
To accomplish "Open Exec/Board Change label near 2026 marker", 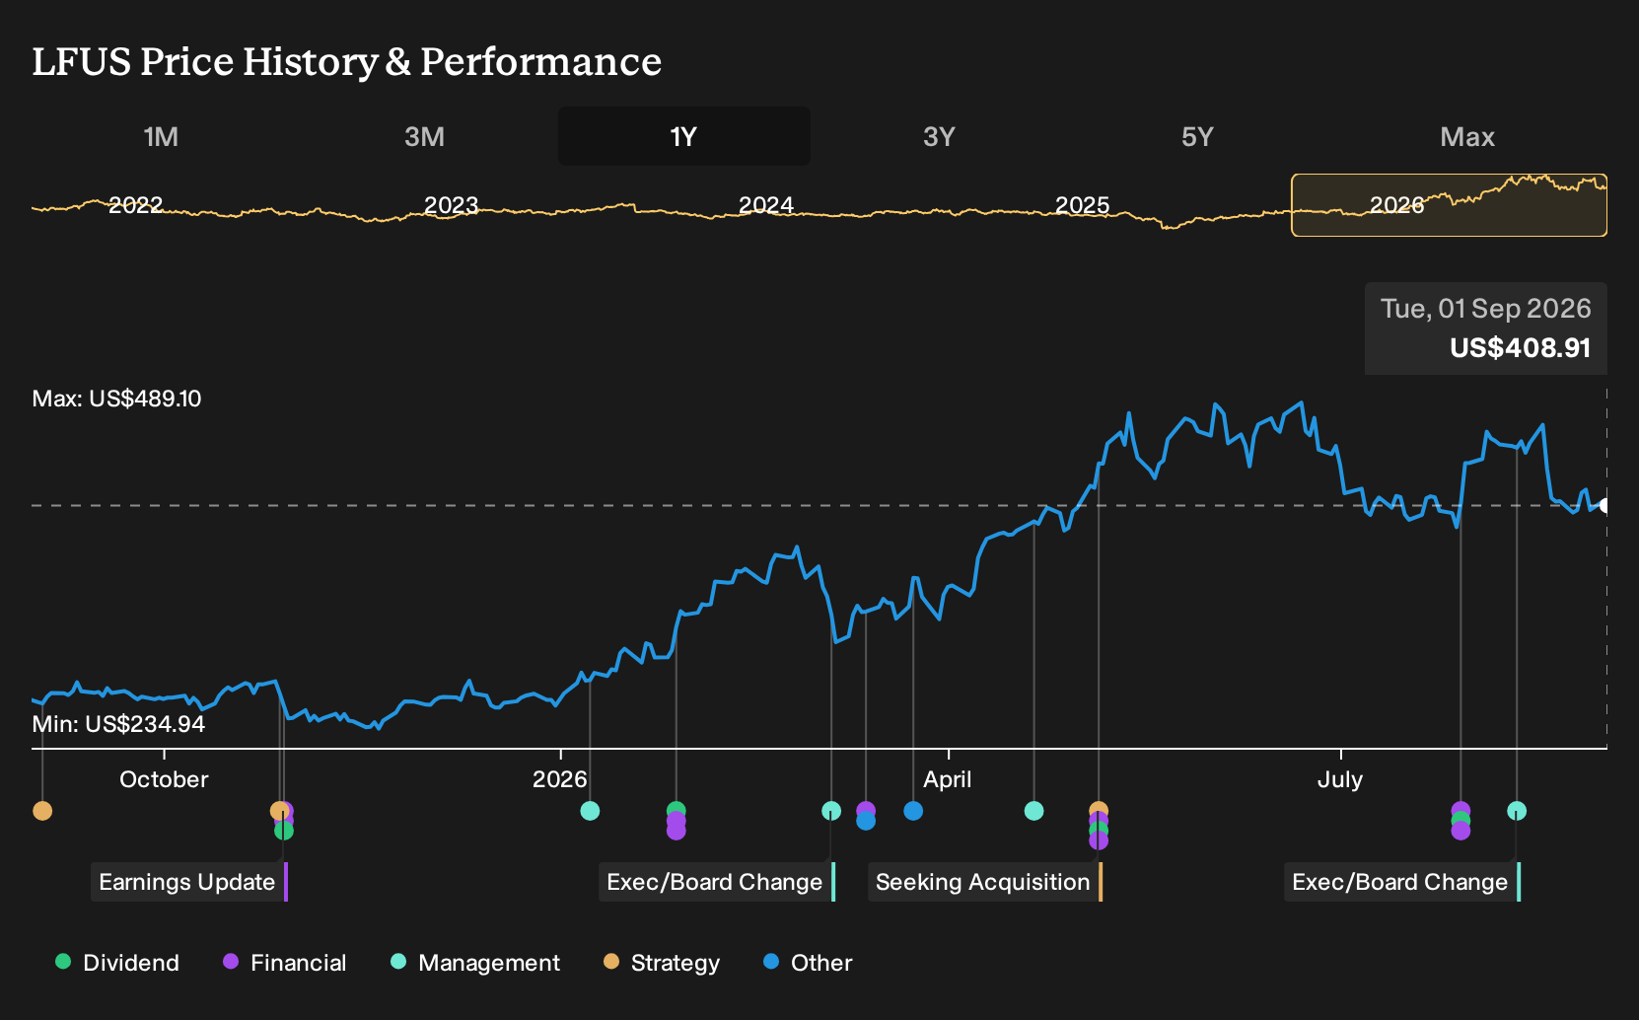I will 716,882.
